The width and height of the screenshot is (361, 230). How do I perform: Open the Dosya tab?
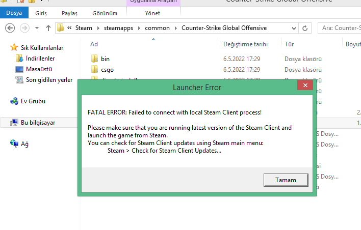coord(14,13)
